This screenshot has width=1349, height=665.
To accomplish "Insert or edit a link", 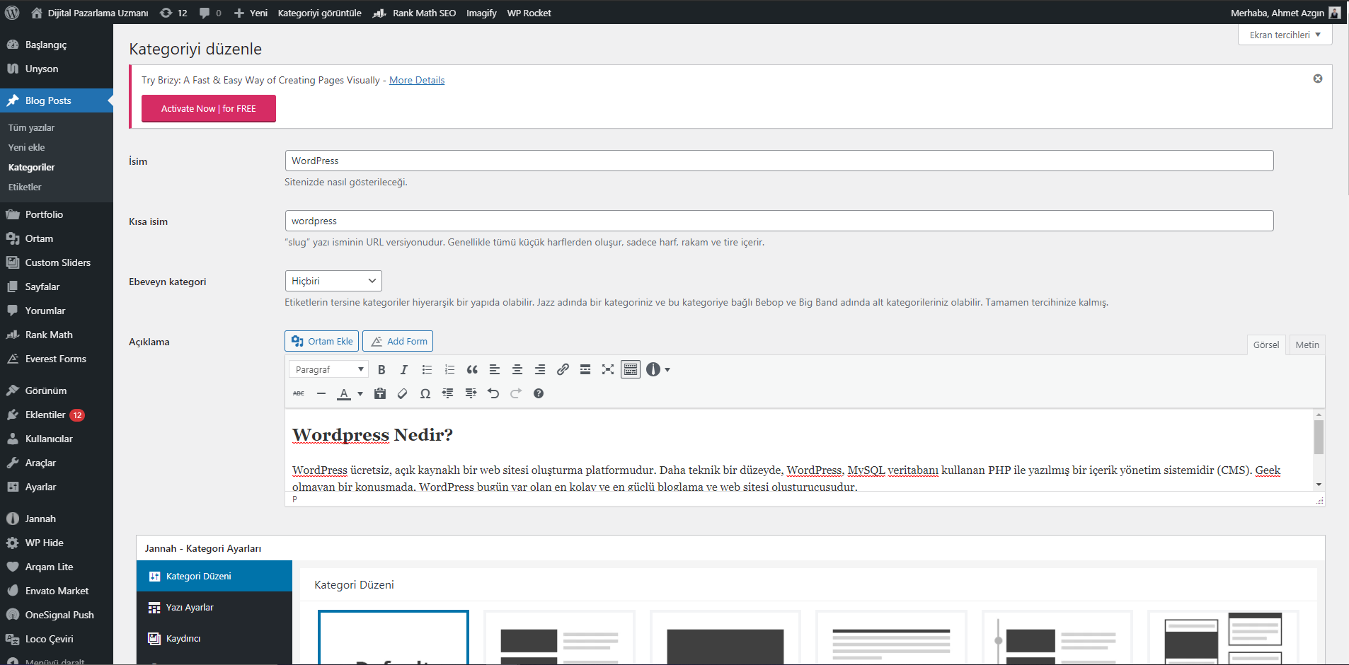I will [563, 369].
